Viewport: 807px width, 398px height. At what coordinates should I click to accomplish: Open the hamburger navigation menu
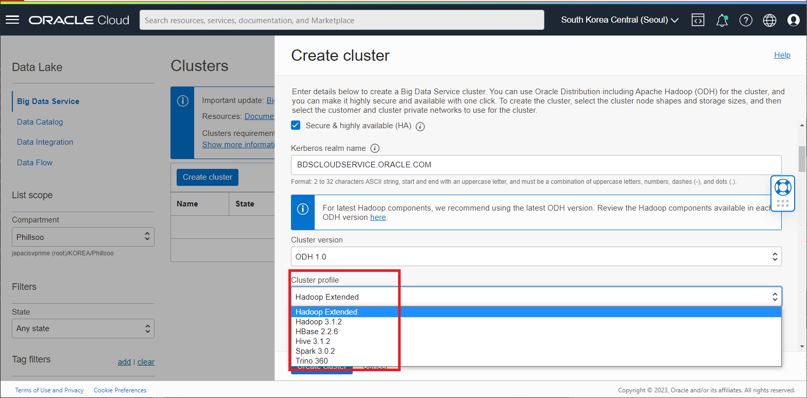point(12,20)
